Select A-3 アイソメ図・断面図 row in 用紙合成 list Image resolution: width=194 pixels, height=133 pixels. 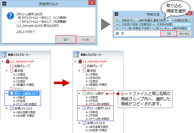click(x=153, y=28)
